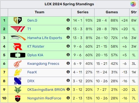139x103 pixels.
Task: Open Kwangdong Freecs info icon
Action: [68, 63]
